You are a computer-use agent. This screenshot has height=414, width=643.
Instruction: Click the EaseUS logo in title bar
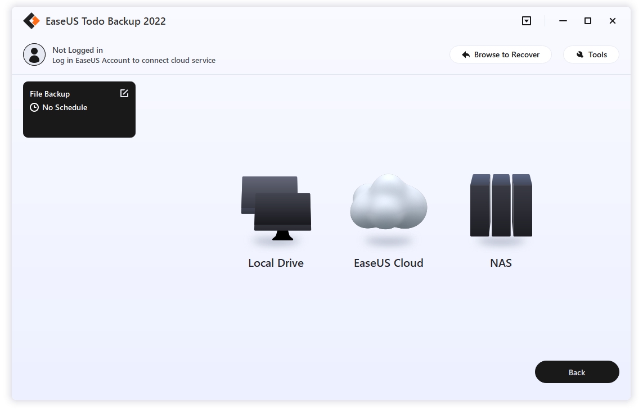32,21
